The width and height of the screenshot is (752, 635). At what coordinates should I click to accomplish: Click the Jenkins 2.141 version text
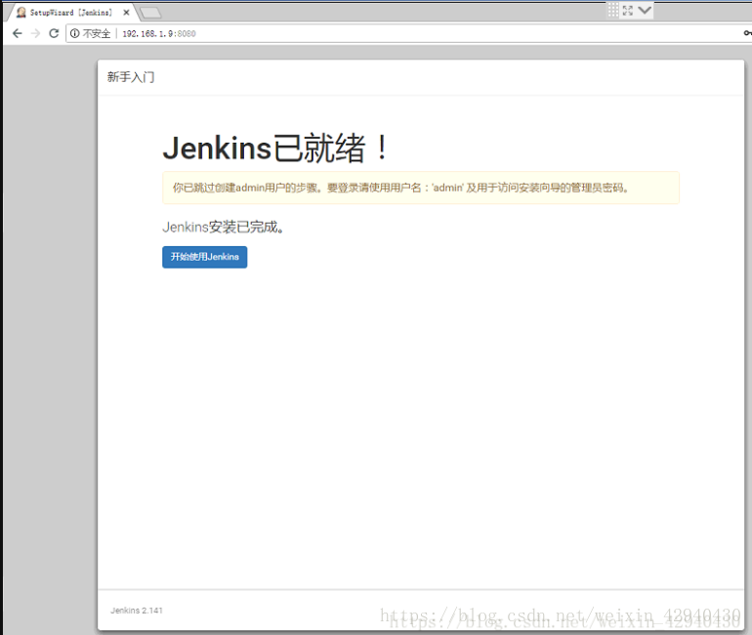click(137, 611)
